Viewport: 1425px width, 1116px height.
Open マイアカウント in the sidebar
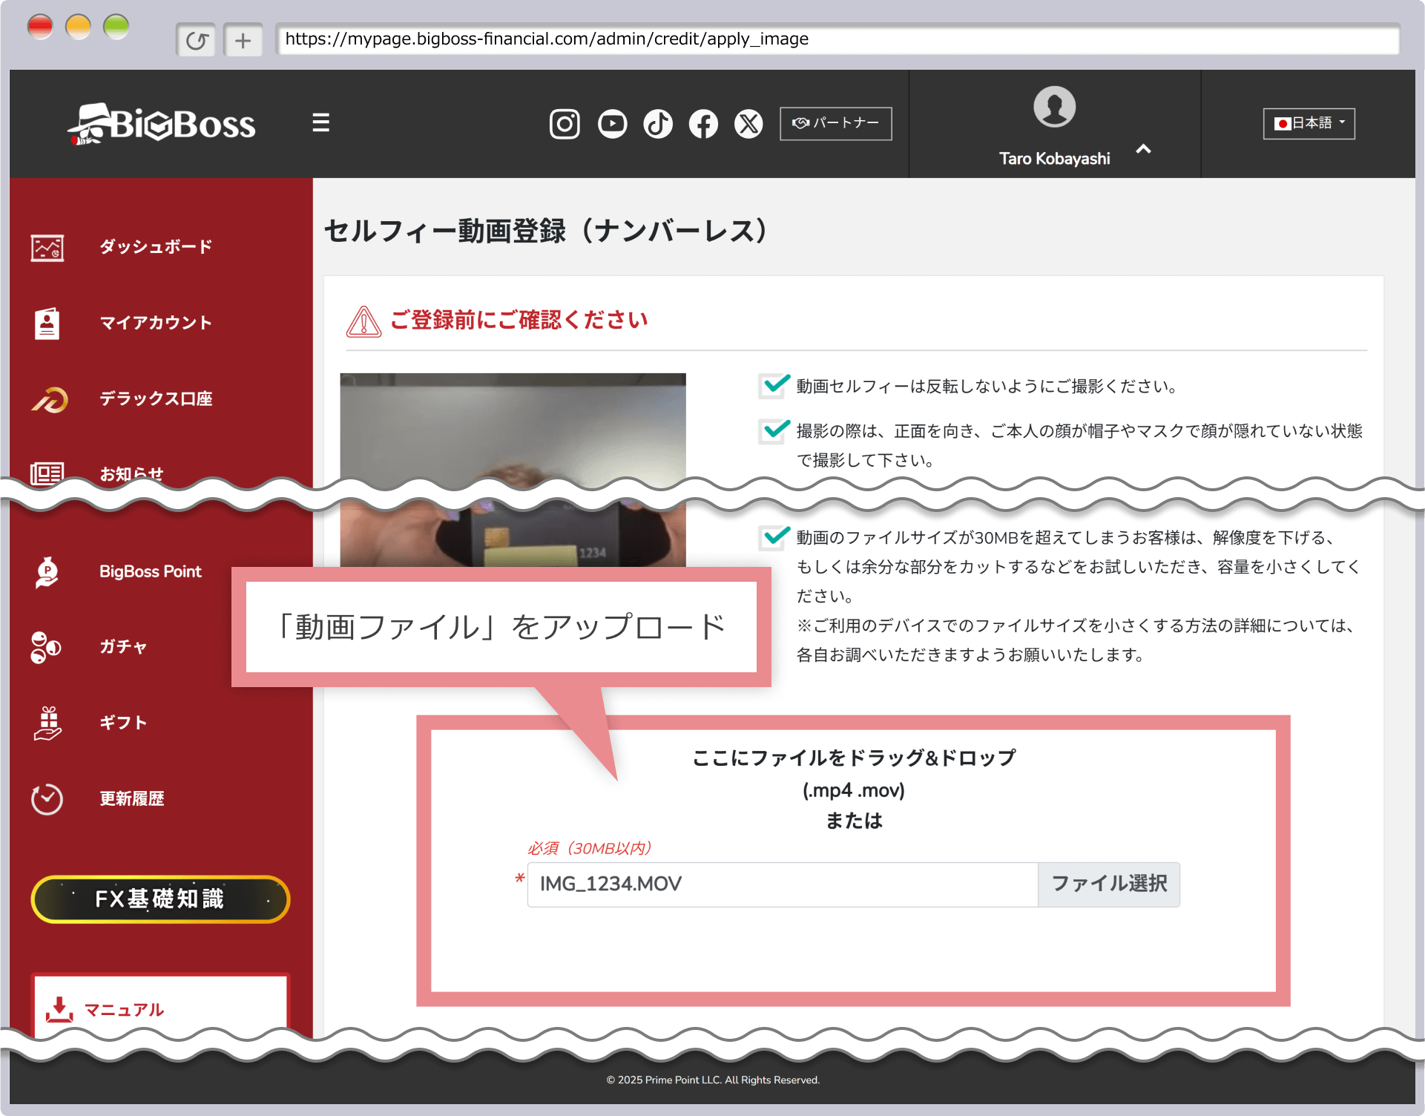[156, 323]
